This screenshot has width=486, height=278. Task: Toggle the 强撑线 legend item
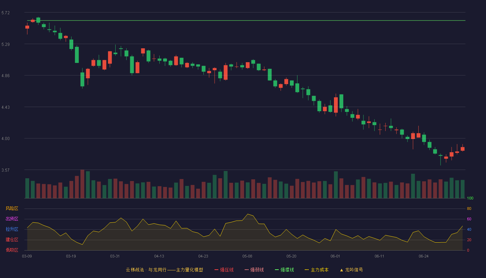(284, 270)
